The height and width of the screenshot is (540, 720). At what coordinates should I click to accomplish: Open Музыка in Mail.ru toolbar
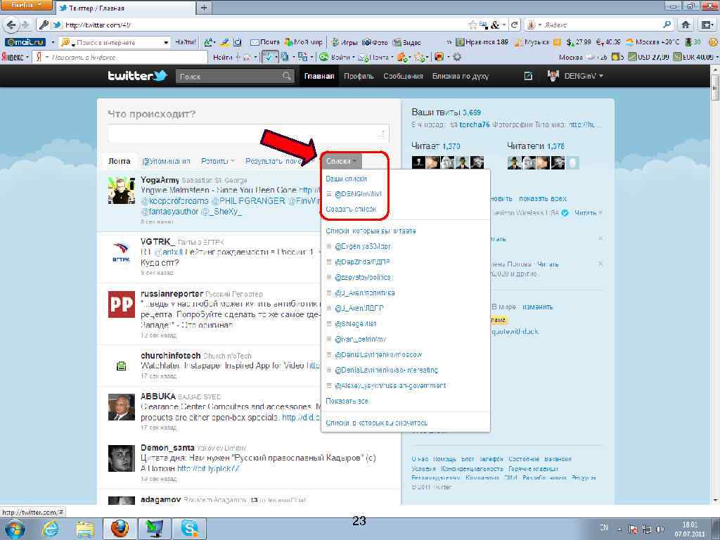(532, 42)
